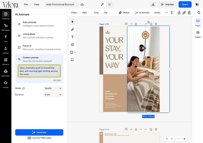
Task: Switch to the settings sliders mode
Action: pos(109,5)
